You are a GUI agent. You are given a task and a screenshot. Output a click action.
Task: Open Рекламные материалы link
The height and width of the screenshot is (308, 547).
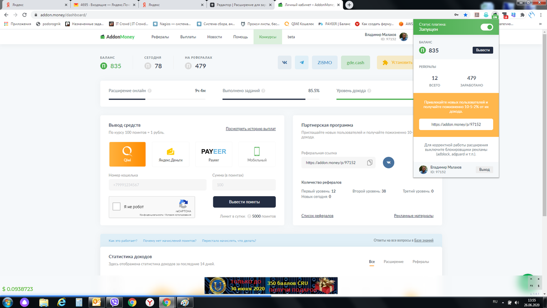click(x=413, y=216)
